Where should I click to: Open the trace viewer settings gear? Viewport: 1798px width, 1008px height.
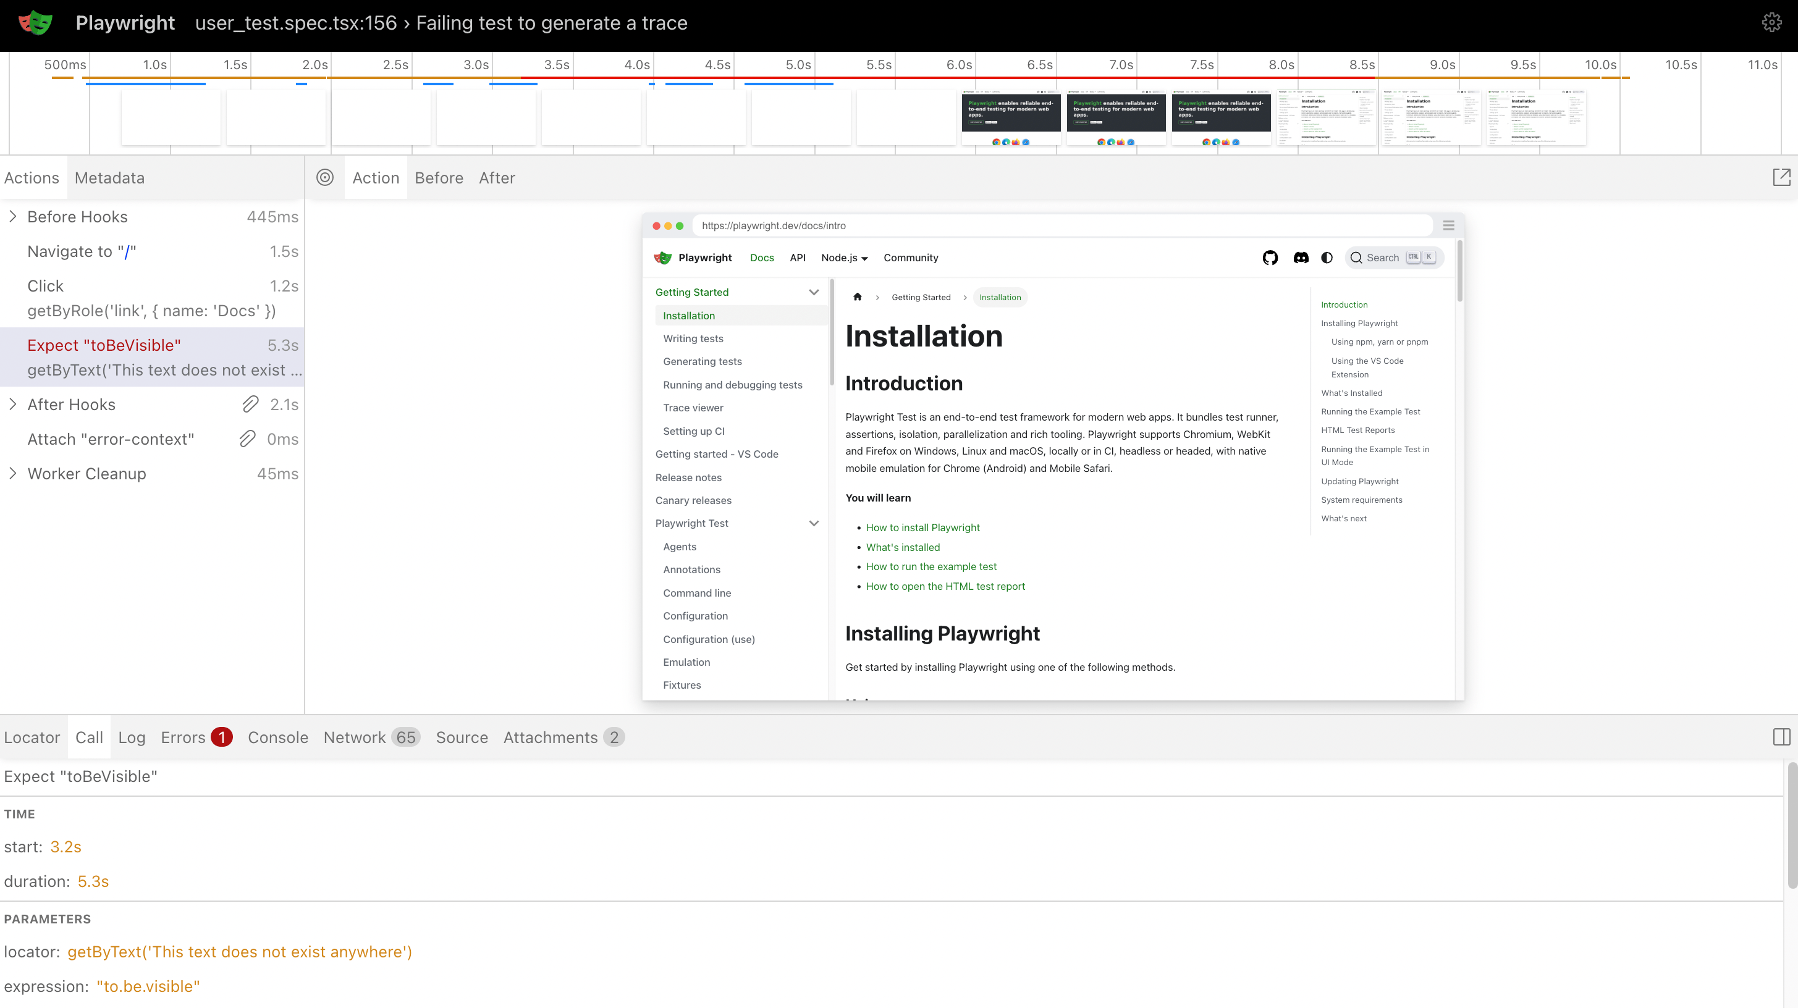click(1771, 23)
